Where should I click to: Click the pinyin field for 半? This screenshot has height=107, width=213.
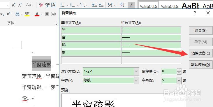(151, 30)
